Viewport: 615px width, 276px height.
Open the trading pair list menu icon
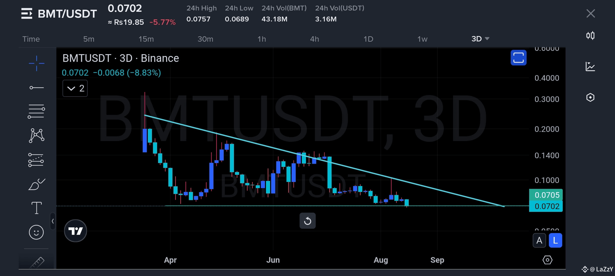[27, 14]
